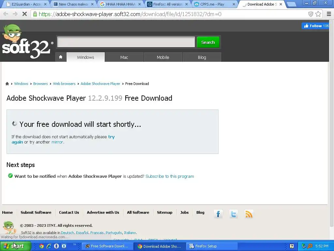Switch site language to Italiano
Image resolution: width=334 pixels, height=251 pixels.
130,233
